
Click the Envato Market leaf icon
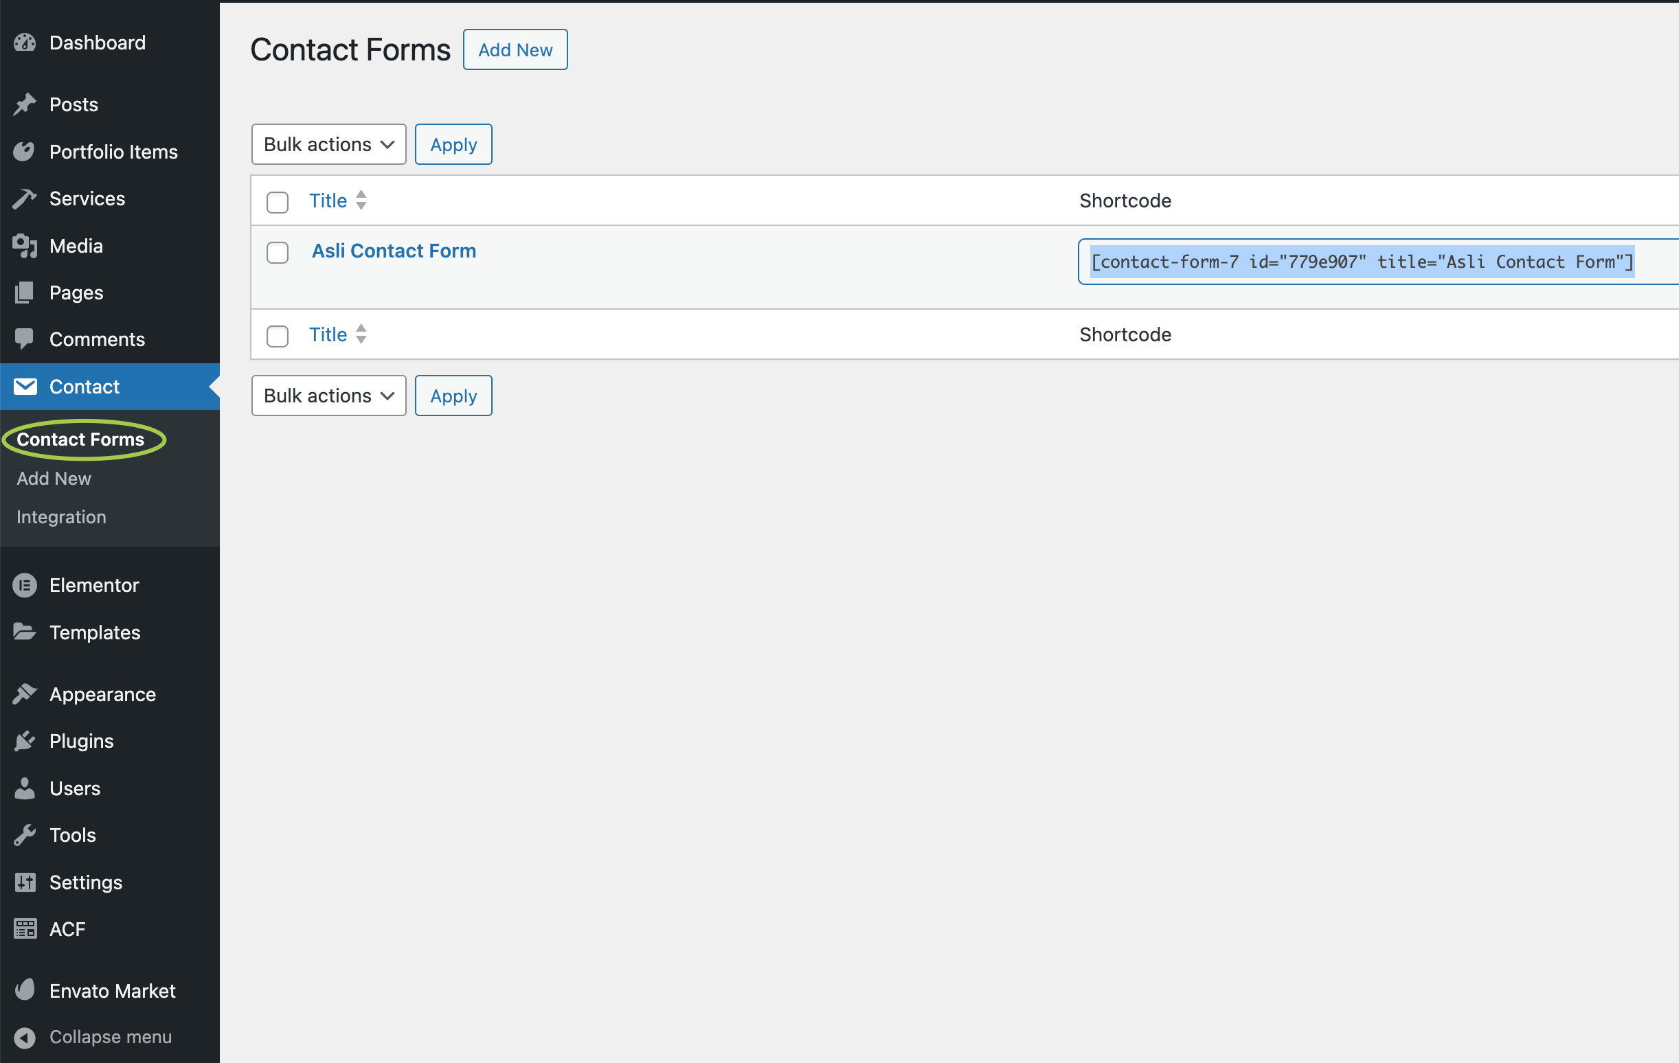pos(25,990)
